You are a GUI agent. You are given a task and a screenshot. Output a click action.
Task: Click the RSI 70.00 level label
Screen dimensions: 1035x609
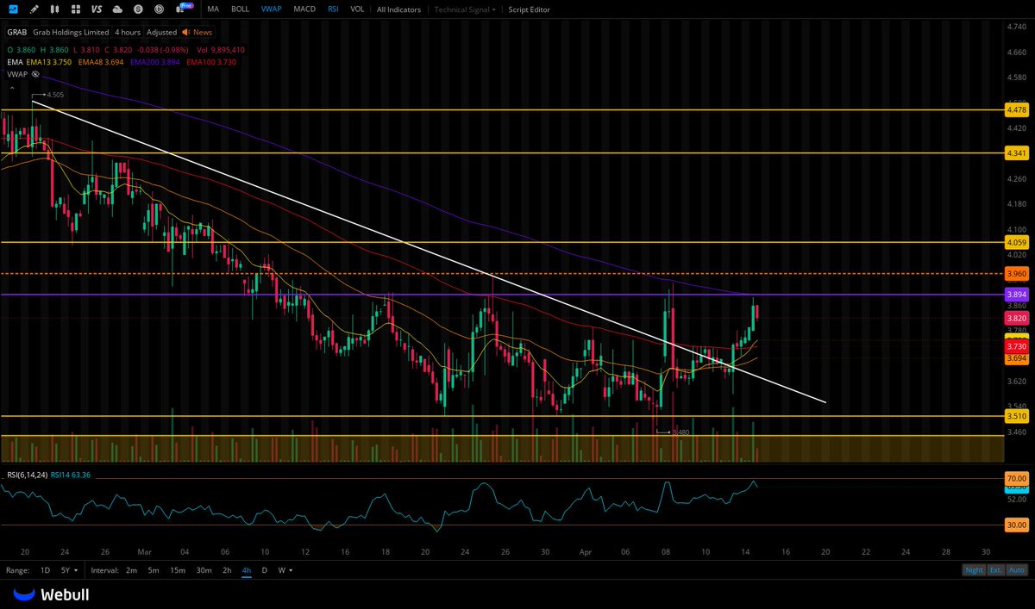tap(1016, 478)
